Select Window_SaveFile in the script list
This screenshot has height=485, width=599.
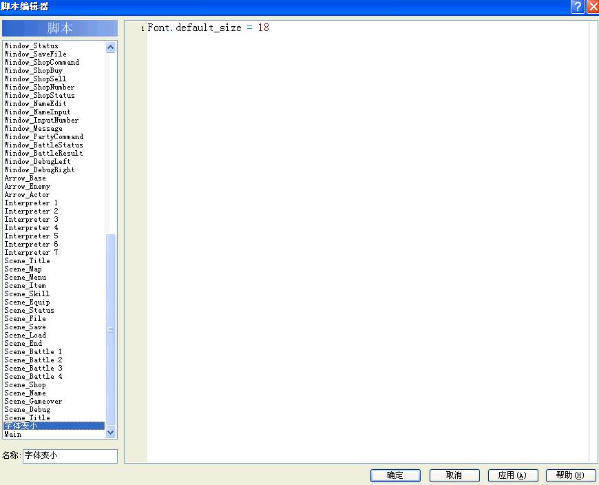(54, 54)
